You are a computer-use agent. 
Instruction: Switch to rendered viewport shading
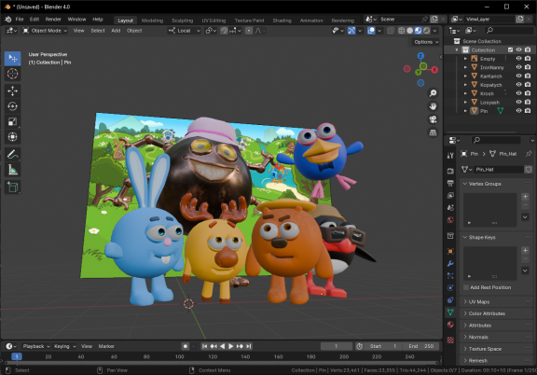tap(426, 31)
